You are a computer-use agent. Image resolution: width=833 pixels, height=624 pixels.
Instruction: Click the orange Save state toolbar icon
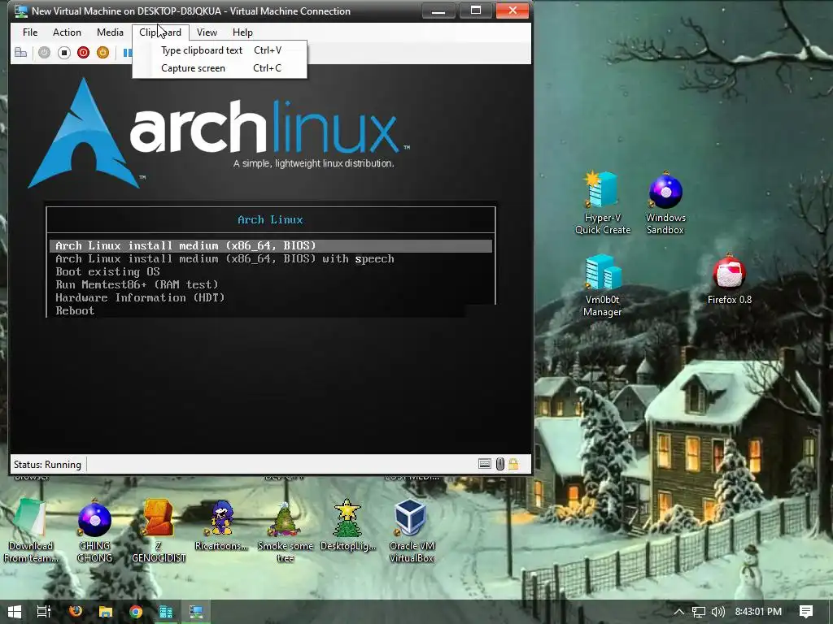click(x=103, y=53)
